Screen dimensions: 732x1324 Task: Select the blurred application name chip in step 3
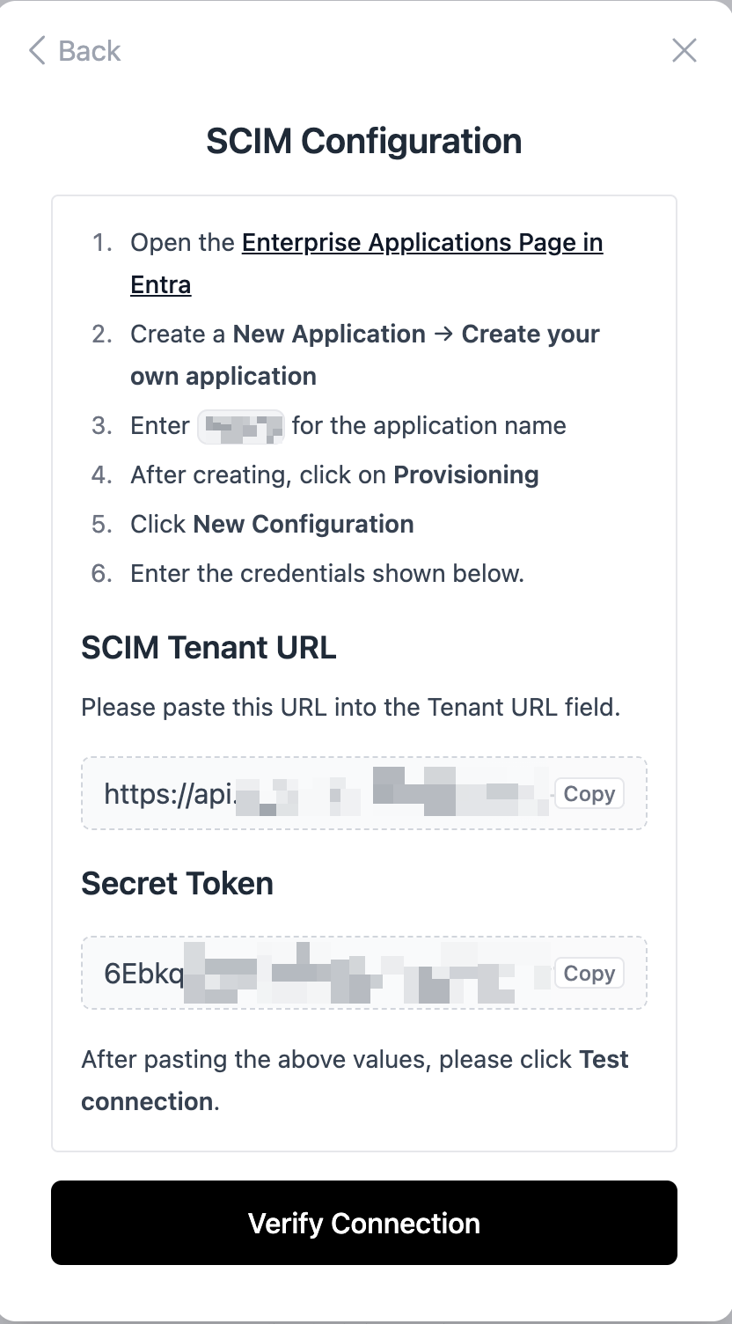241,426
